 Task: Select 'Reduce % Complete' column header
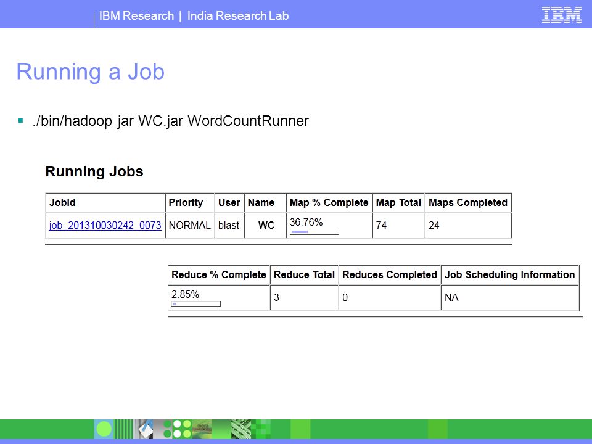(219, 275)
